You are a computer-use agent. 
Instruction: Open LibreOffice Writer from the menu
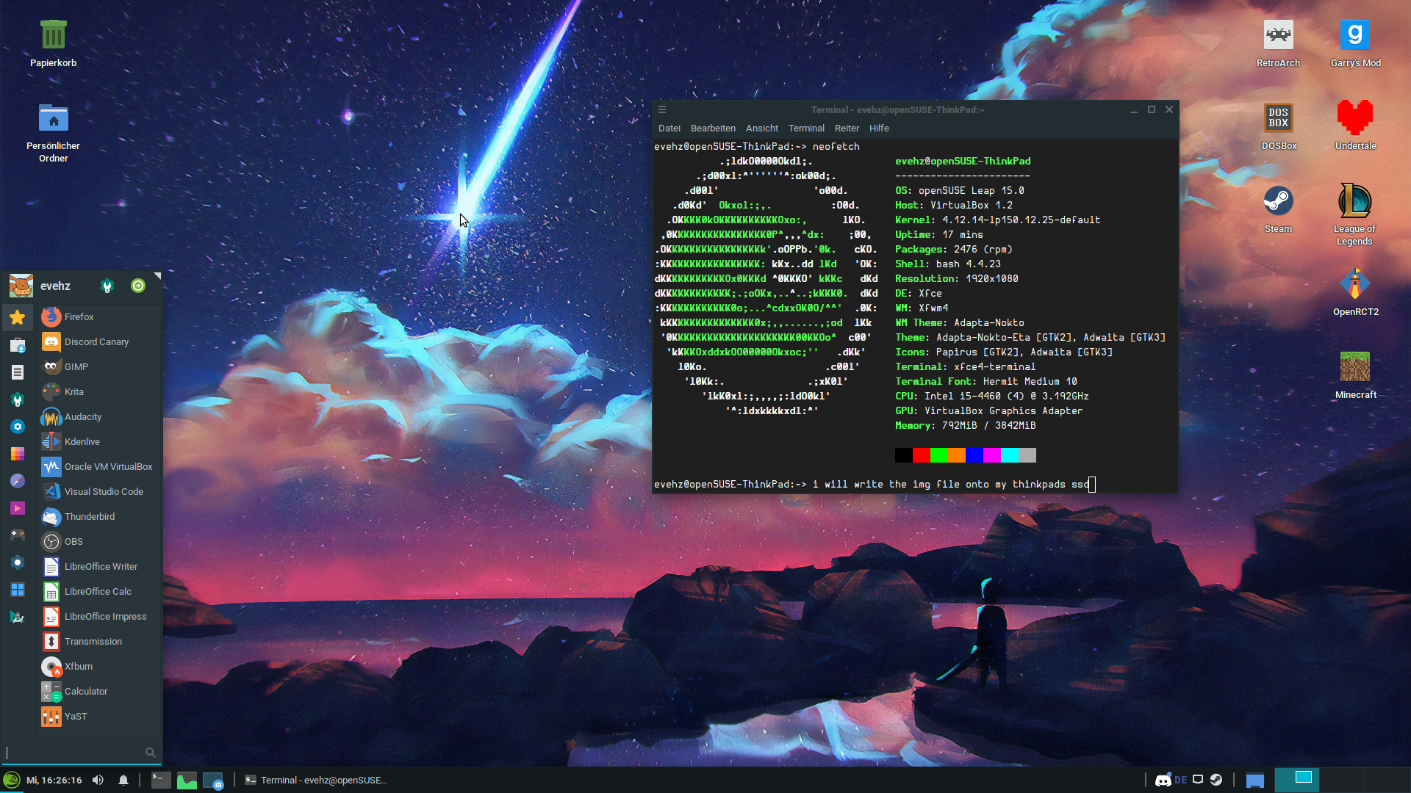[99, 566]
